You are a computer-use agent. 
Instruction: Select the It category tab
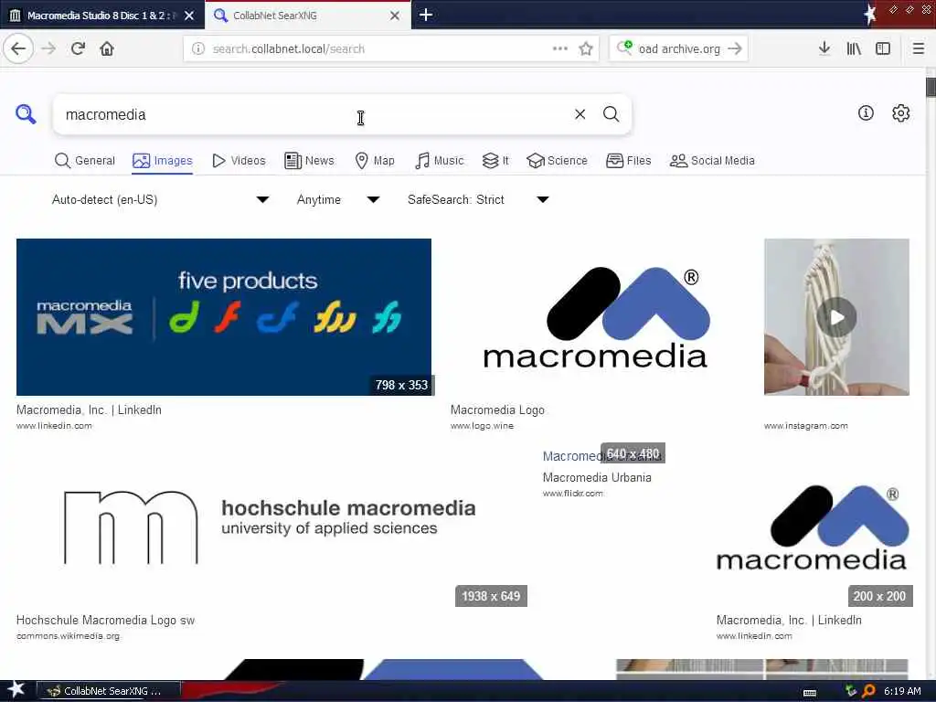click(x=495, y=161)
